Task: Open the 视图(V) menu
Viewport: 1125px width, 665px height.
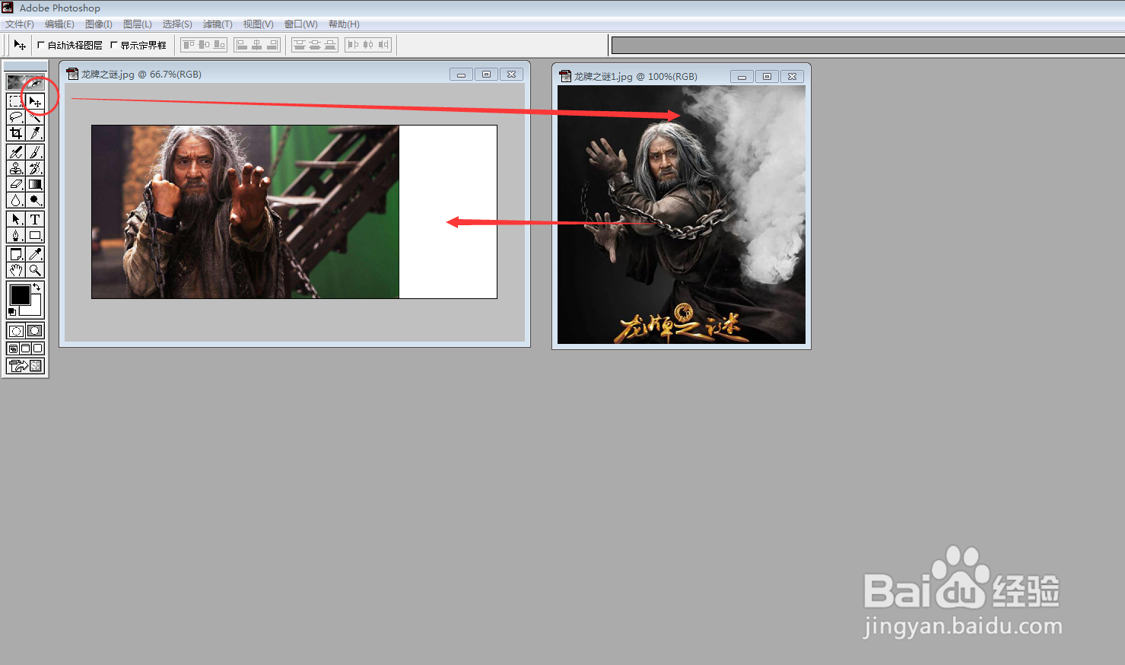Action: coord(259,24)
